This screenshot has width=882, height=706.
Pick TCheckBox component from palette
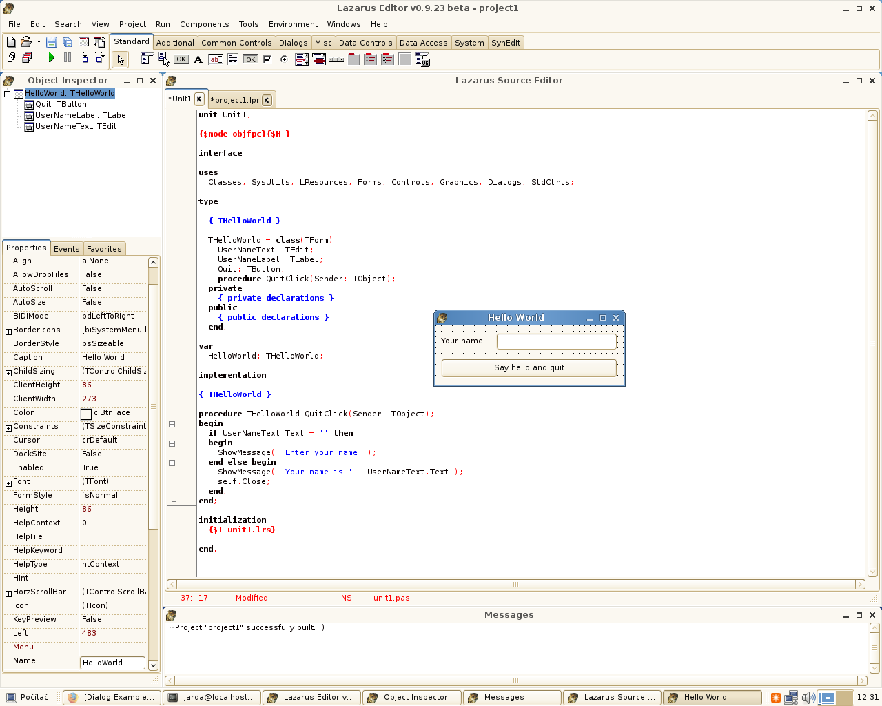click(x=267, y=59)
